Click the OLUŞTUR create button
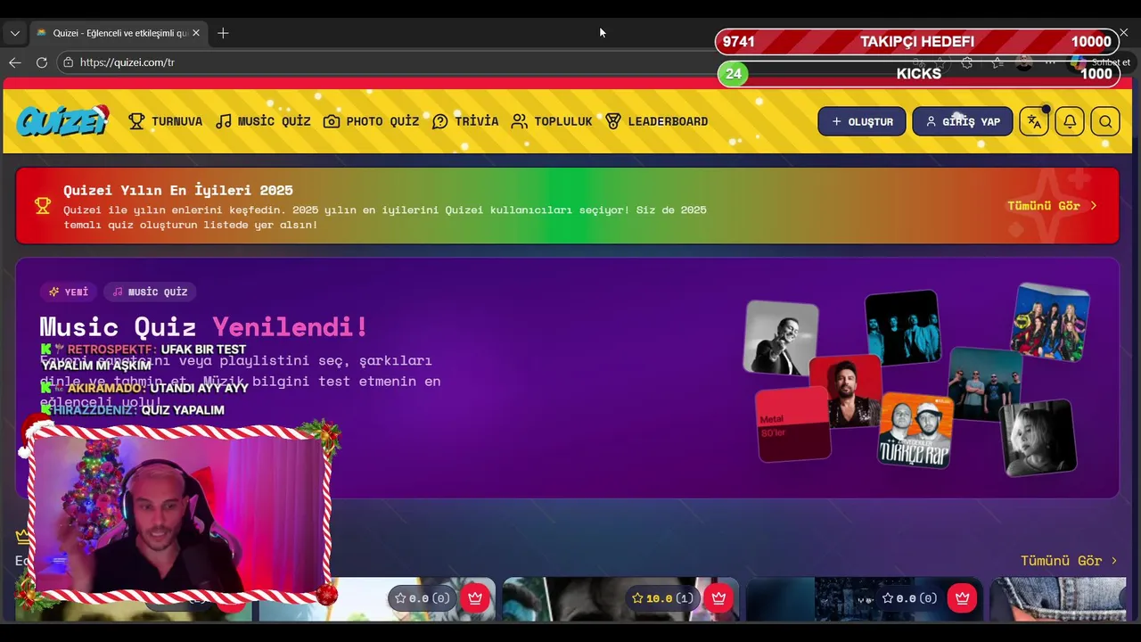 [x=862, y=121]
